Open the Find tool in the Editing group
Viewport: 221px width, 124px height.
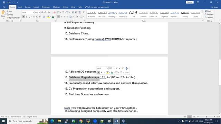click(208, 11)
